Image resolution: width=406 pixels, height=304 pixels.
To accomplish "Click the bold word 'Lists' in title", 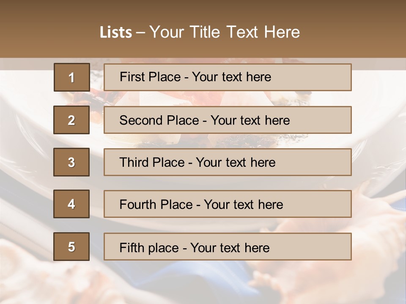I will tap(116, 32).
